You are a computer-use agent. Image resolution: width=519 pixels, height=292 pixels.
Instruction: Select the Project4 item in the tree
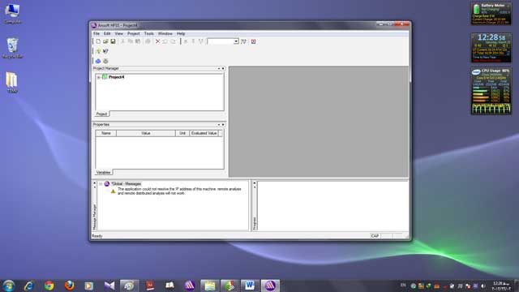117,77
